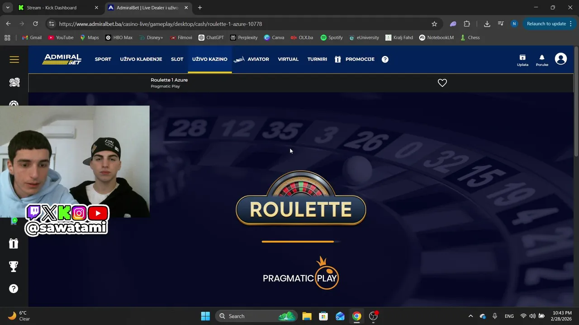Bookmark this page with the star
Viewport: 579px width, 325px height.
[x=434, y=24]
